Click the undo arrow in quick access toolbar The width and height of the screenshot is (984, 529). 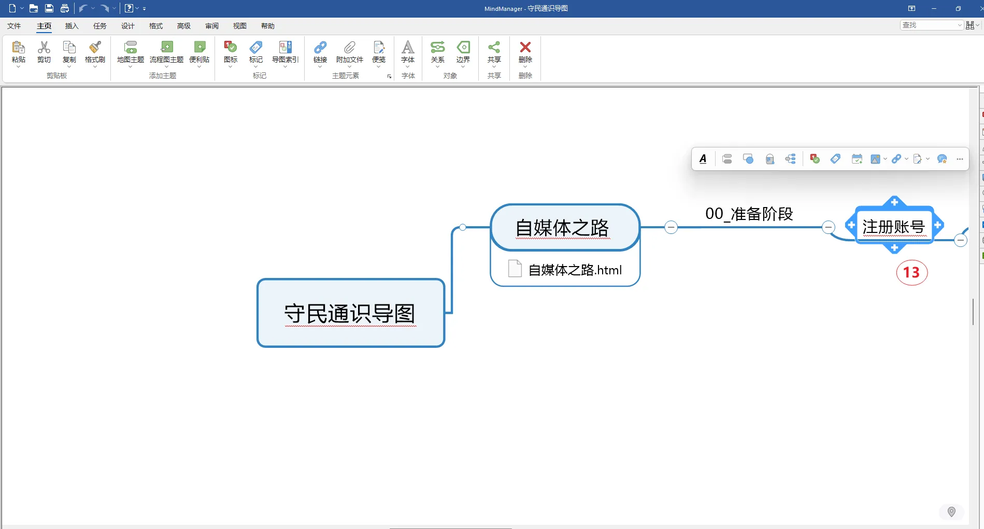pyautogui.click(x=83, y=8)
